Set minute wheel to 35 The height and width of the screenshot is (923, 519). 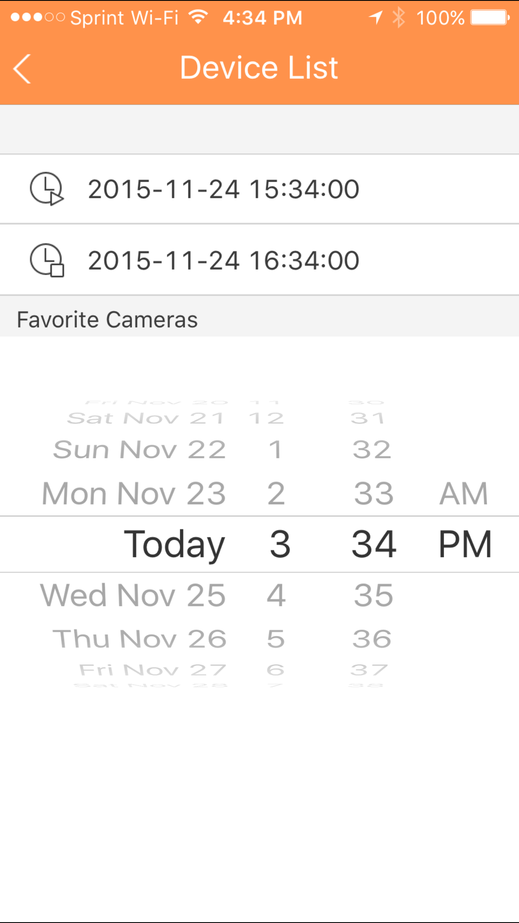pyautogui.click(x=374, y=595)
